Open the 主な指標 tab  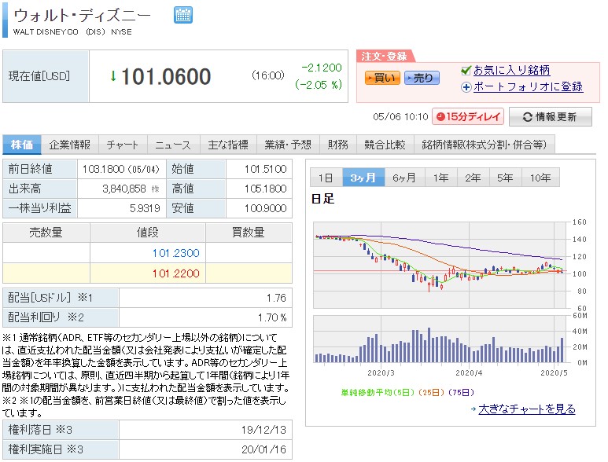[x=228, y=145]
